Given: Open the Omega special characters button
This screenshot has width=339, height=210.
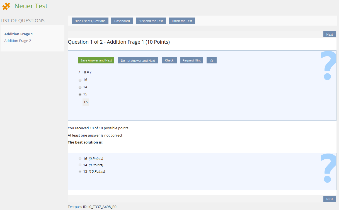Looking at the screenshot, I should pos(211,60).
